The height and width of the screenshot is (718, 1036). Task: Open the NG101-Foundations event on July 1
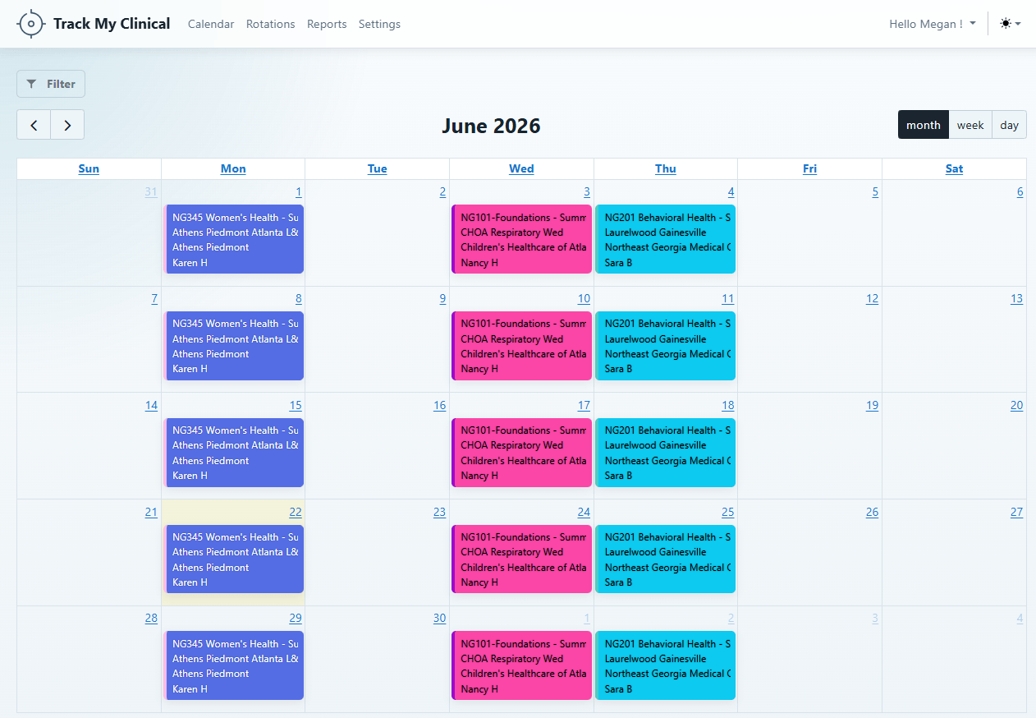click(x=521, y=665)
